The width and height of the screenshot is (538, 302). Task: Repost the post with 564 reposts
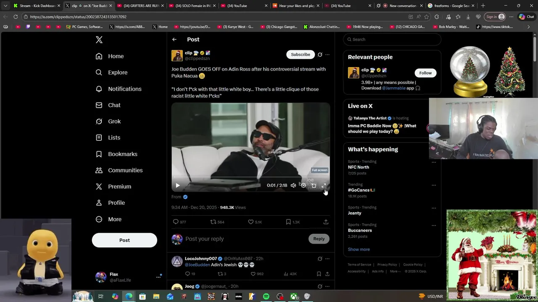coord(217,222)
